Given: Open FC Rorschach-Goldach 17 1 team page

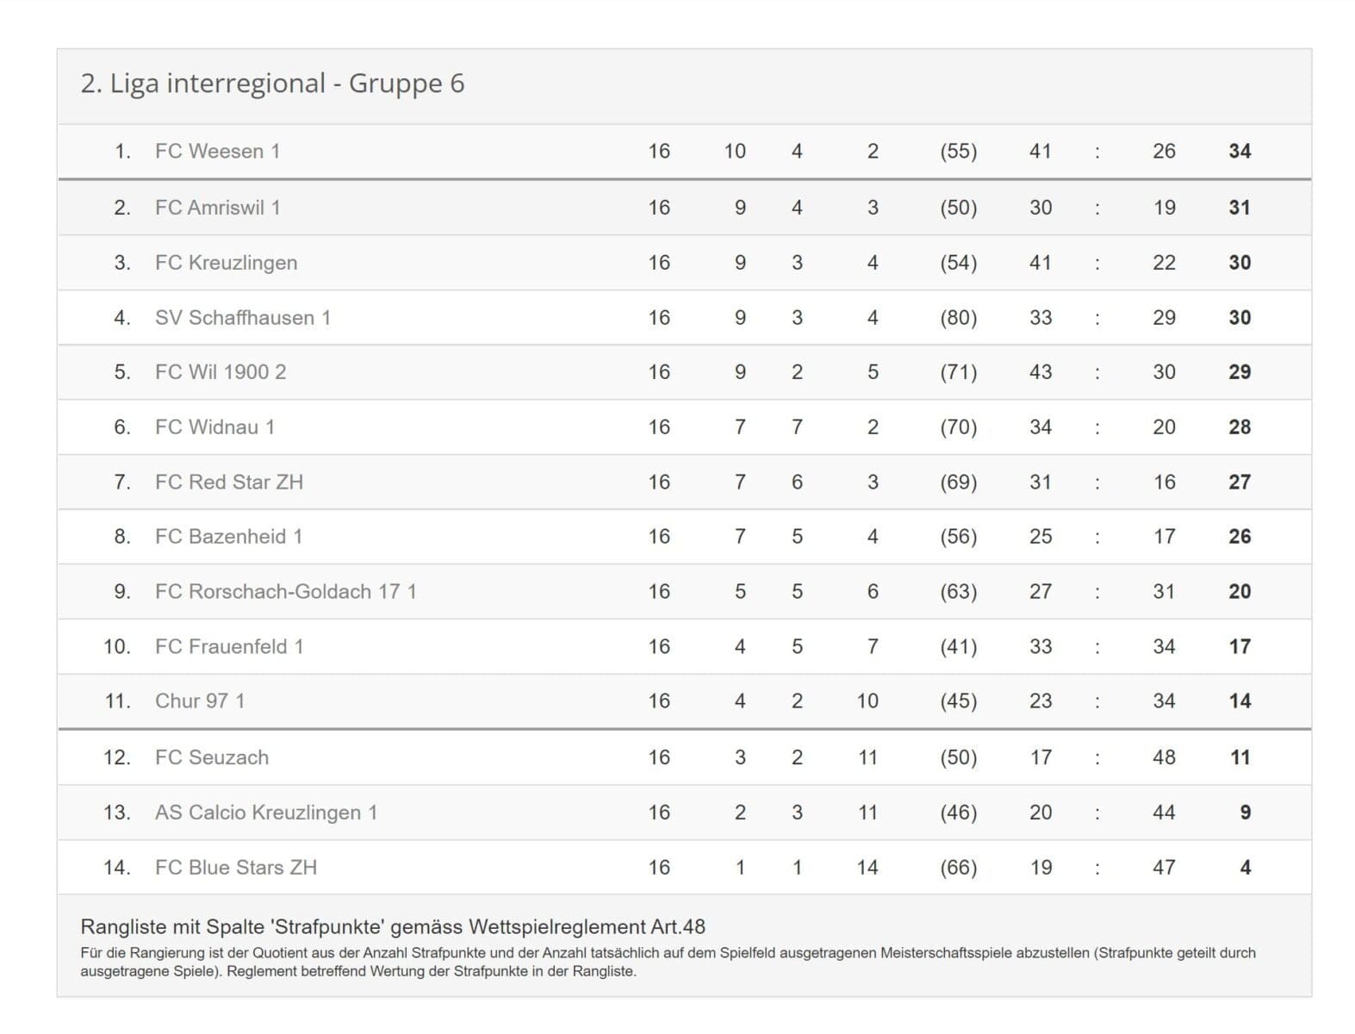Looking at the screenshot, I should tap(285, 592).
